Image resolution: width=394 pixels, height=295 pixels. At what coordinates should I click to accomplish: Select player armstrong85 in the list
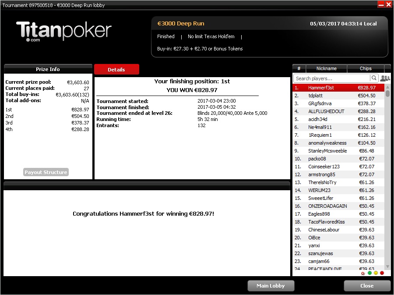[x=338, y=174]
